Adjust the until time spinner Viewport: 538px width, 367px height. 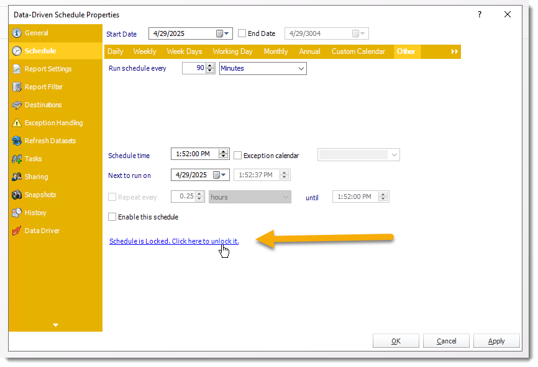coord(383,197)
